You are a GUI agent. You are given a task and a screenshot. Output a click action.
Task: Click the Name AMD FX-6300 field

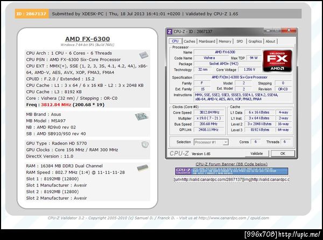click(227, 52)
